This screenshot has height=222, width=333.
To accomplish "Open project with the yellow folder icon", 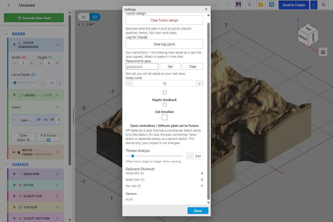I will click(x=260, y=5).
